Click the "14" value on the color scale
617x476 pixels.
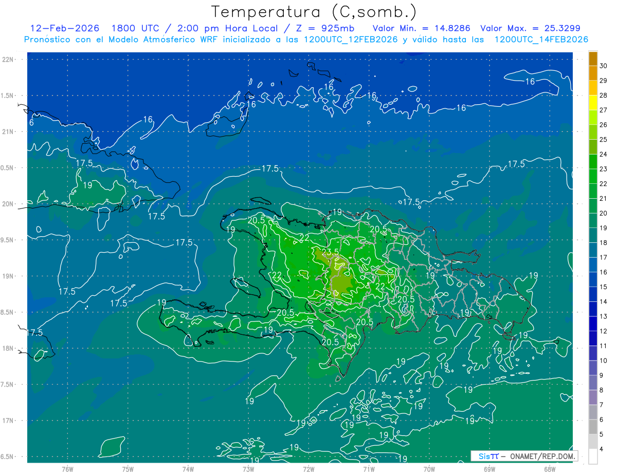603,301
